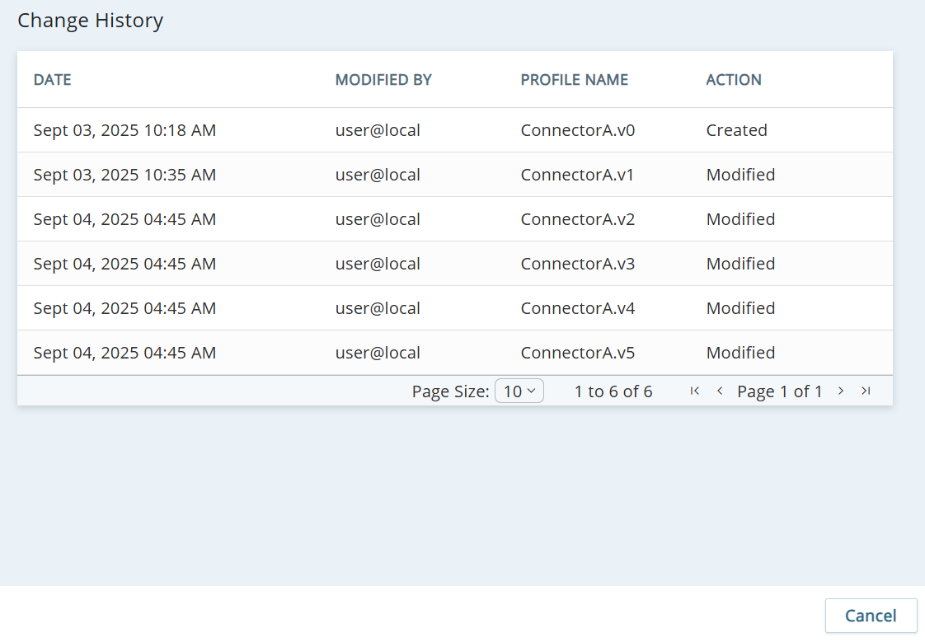Pick the ConnectorA.v3 history entry
The height and width of the screenshot is (642, 925).
(577, 264)
